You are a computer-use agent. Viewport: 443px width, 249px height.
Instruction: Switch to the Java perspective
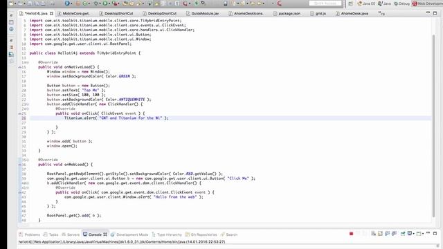click(385, 3)
